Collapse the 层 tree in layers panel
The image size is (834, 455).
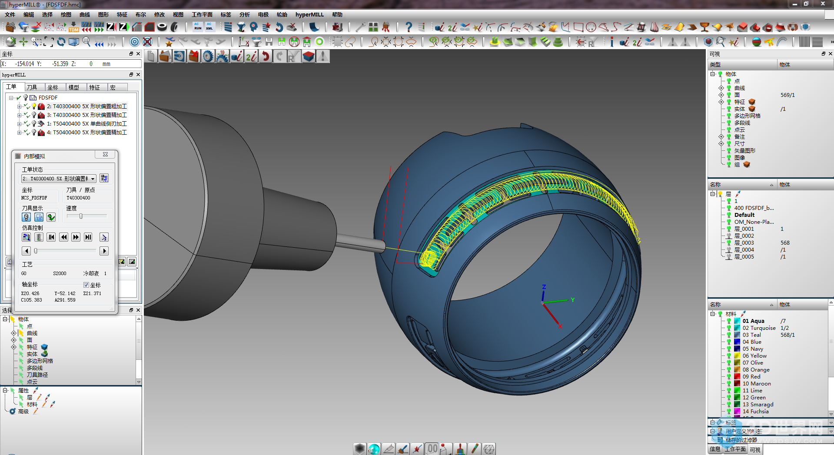713,194
